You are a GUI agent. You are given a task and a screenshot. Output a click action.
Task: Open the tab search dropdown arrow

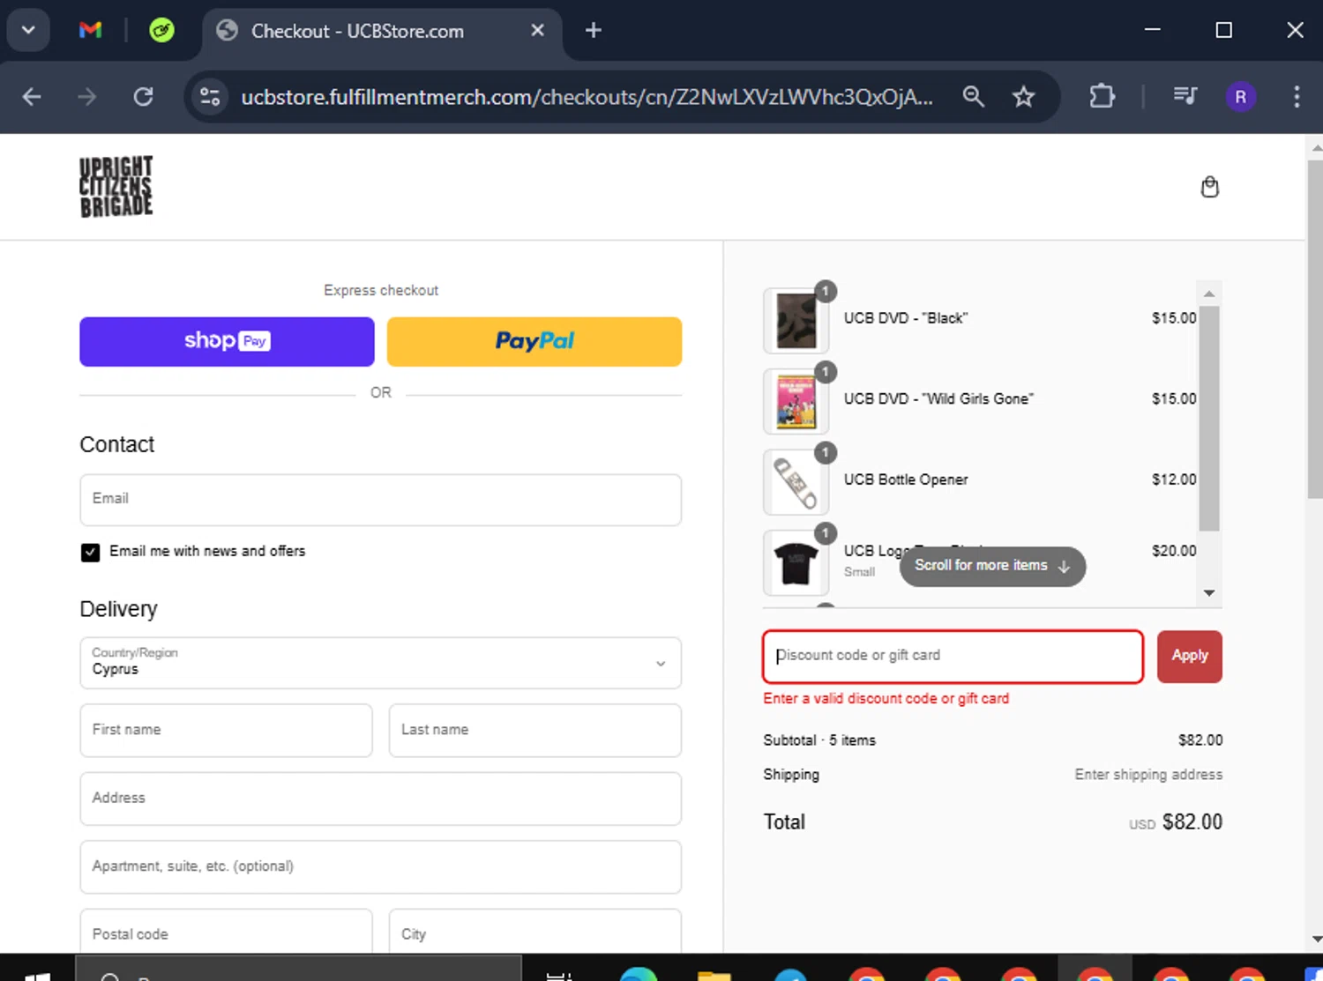tap(28, 30)
